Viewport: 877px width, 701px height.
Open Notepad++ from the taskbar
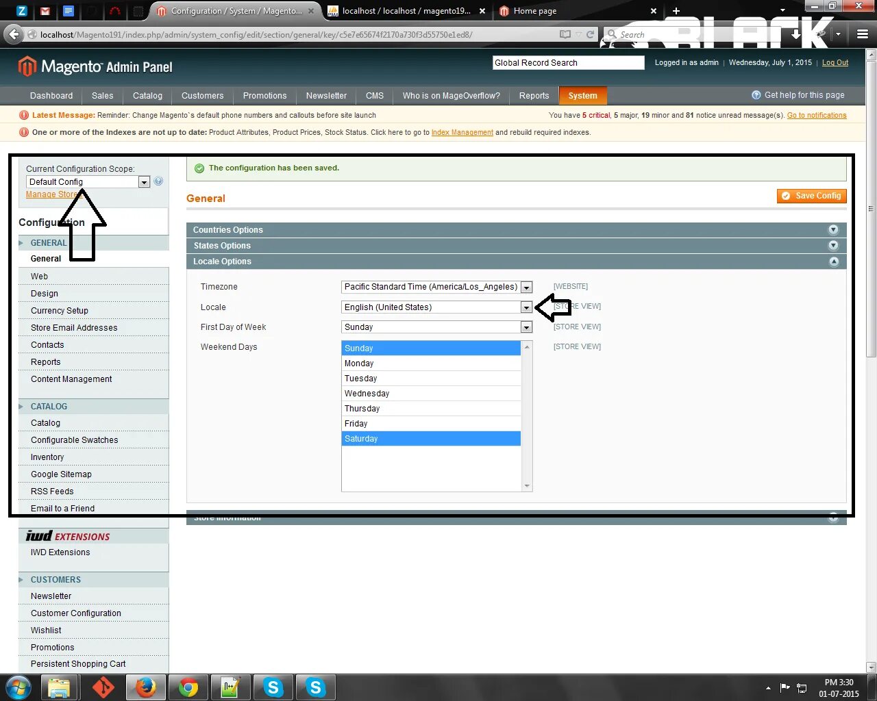tap(230, 687)
